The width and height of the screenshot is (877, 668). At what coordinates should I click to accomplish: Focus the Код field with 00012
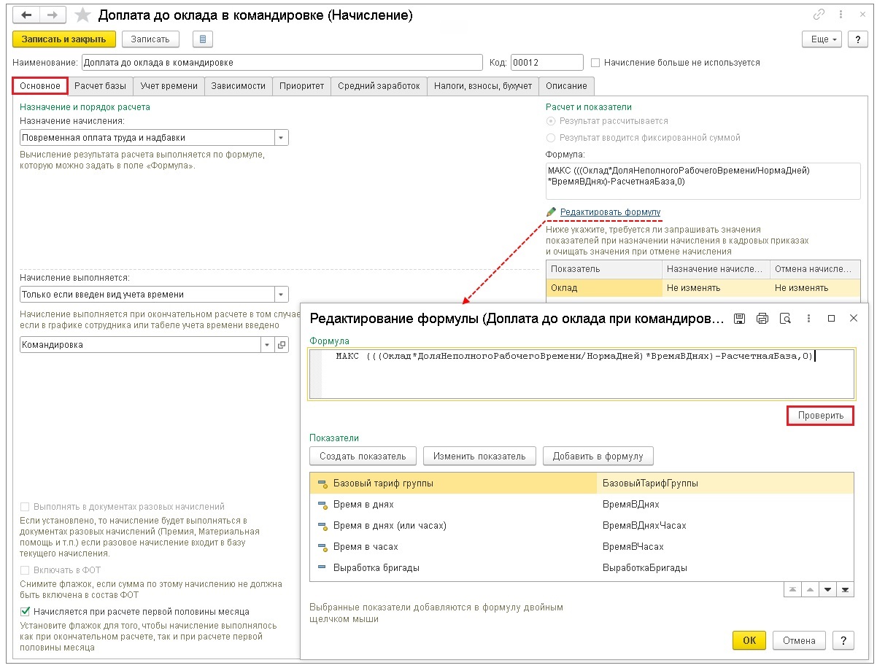pos(547,63)
